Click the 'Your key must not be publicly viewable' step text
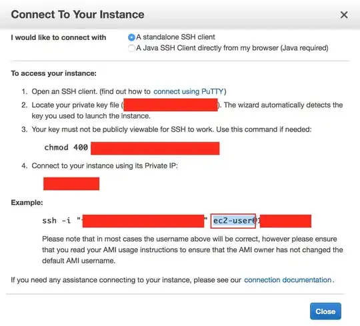Screen dimensions: 360x326 tap(171, 129)
